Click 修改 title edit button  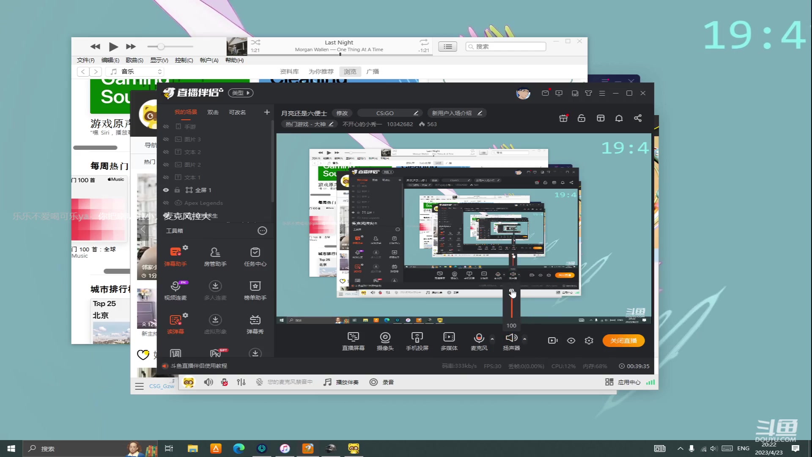click(x=342, y=113)
